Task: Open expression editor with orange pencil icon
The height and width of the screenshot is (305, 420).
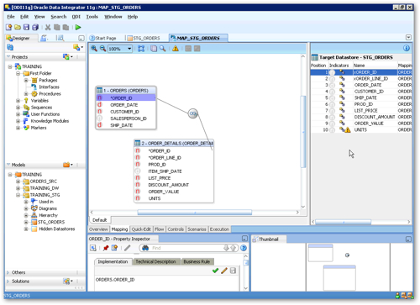Action: (224, 271)
